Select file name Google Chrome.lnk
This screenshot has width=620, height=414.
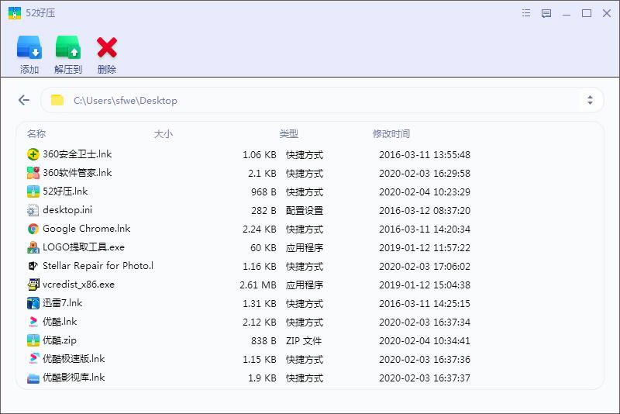[87, 229]
